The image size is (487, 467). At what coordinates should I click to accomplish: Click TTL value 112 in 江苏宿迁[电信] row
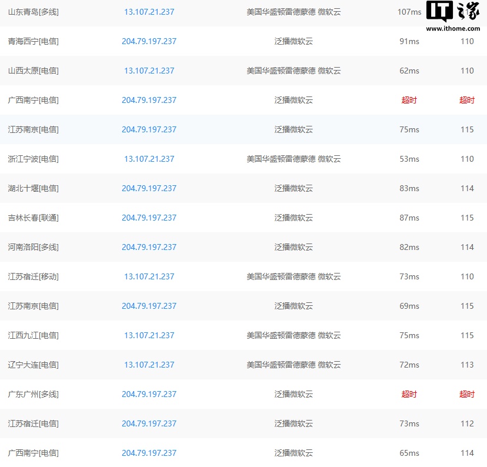pyautogui.click(x=467, y=423)
